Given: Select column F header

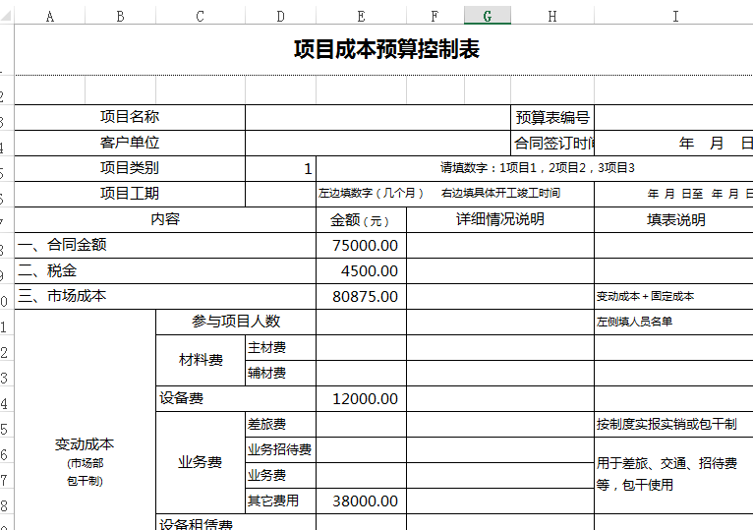Looking at the screenshot, I should [435, 17].
